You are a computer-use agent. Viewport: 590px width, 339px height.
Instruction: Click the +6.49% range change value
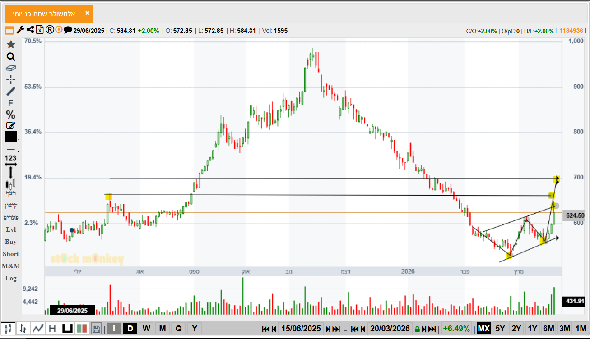[456, 329]
